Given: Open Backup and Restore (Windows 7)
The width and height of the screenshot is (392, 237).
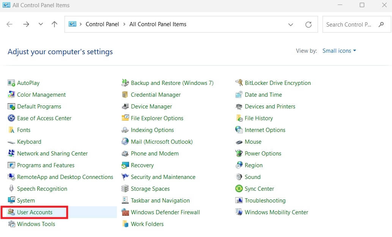Looking at the screenshot, I should 172,83.
